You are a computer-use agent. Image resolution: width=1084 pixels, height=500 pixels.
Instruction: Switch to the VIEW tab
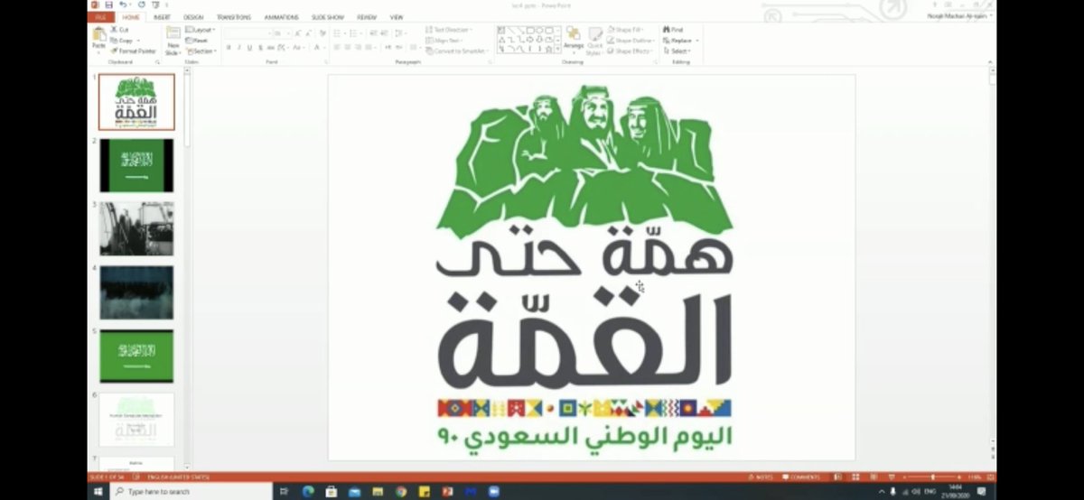[x=396, y=16]
